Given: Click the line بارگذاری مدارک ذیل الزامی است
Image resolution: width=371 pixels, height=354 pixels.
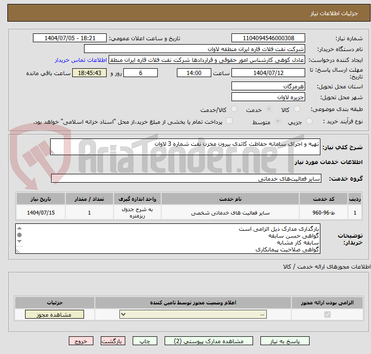Looking at the screenshot, I should [x=279, y=229].
